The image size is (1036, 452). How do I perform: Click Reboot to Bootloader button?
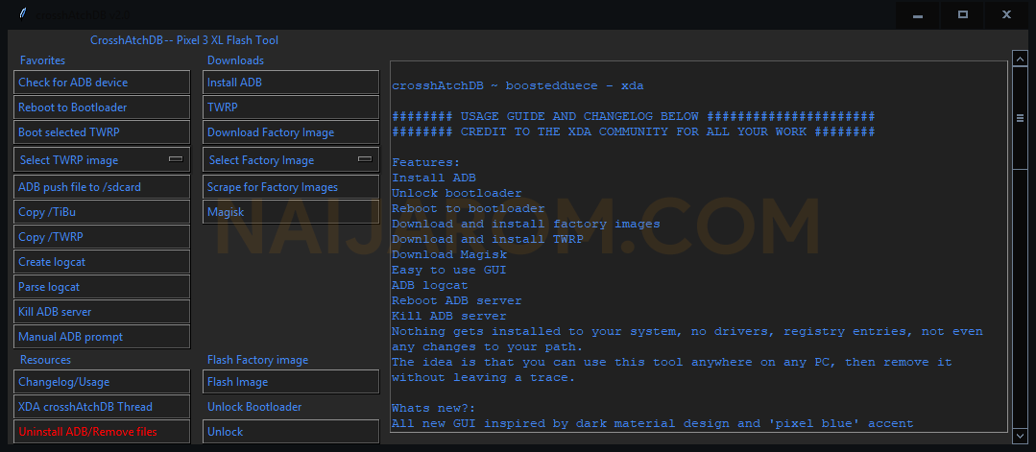point(102,107)
